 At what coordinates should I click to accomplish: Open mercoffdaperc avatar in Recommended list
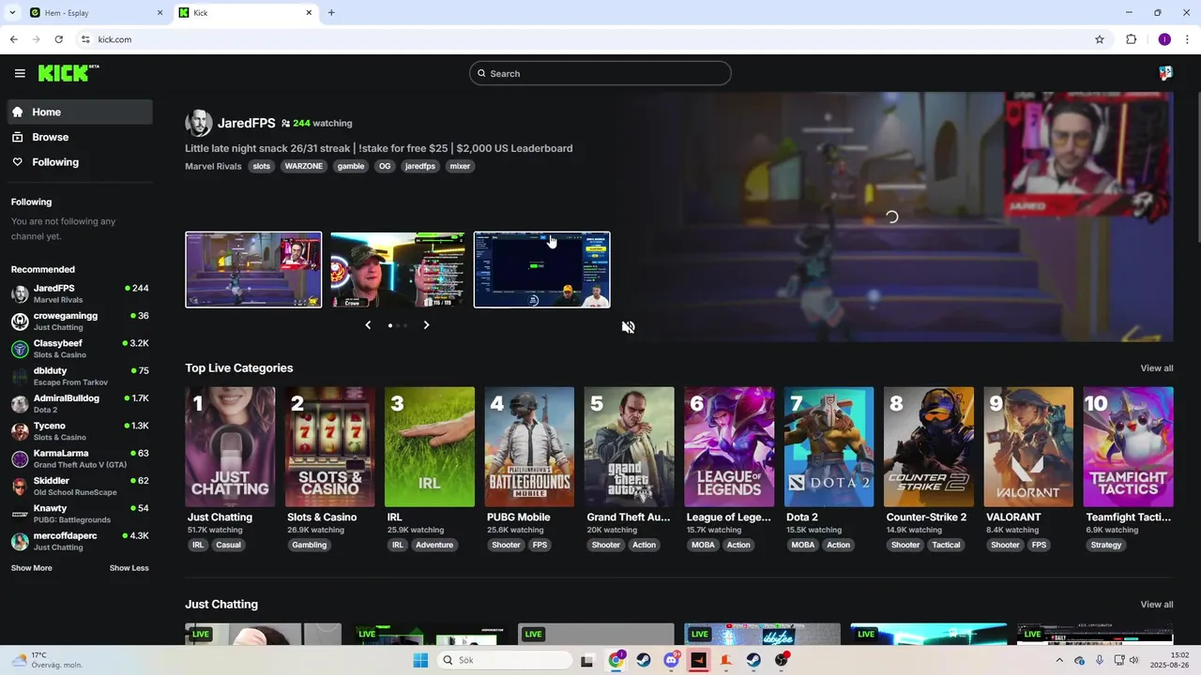click(20, 542)
